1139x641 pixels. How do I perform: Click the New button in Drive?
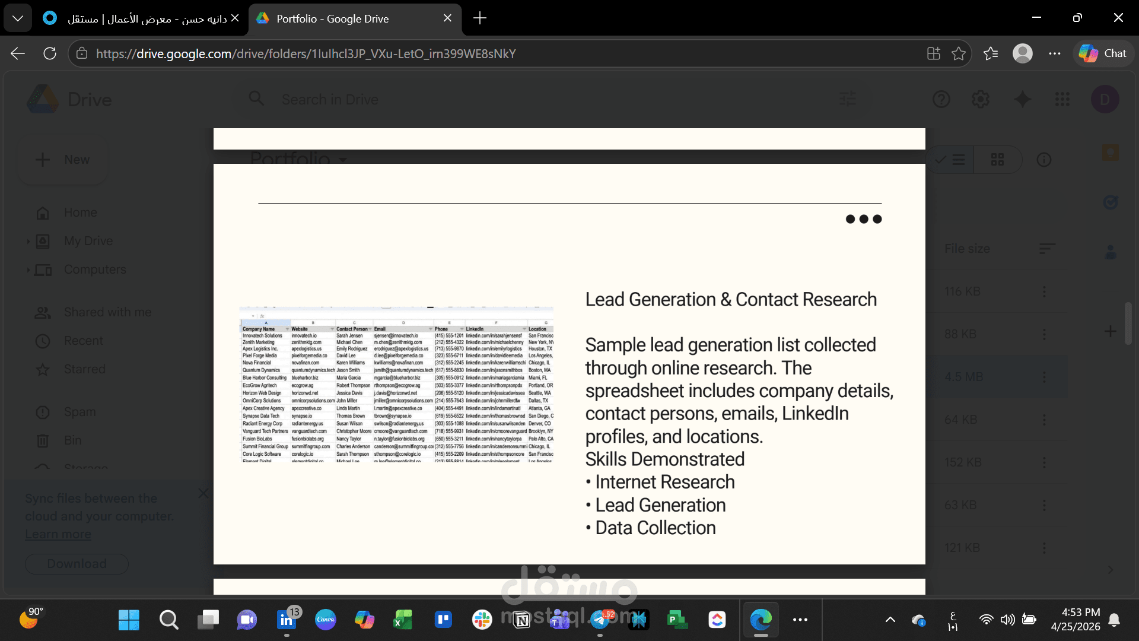(x=63, y=160)
